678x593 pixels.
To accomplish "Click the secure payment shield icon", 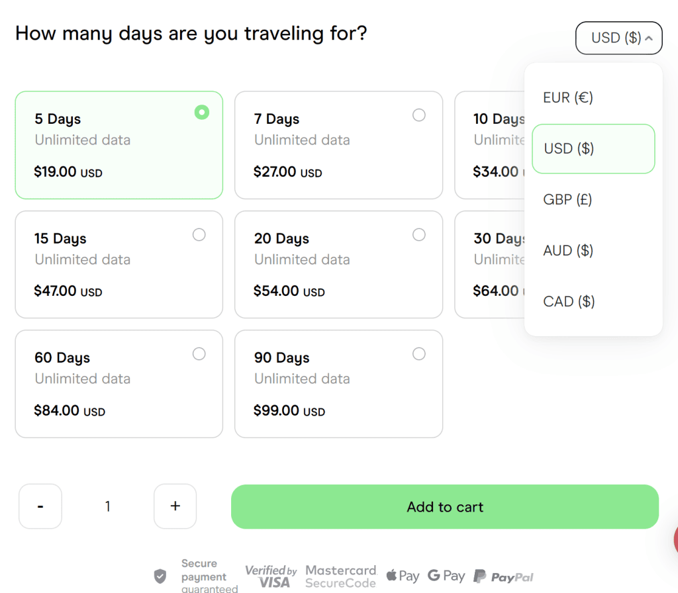I will pyautogui.click(x=160, y=576).
